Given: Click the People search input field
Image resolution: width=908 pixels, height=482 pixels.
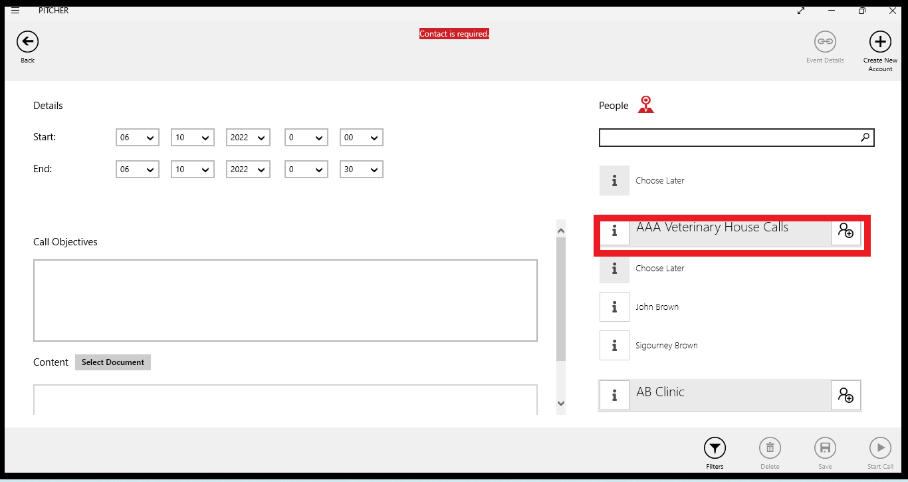Looking at the screenshot, I should pyautogui.click(x=728, y=138).
